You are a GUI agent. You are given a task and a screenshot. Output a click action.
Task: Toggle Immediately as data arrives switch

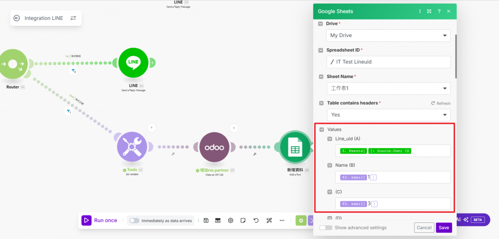[x=134, y=220]
